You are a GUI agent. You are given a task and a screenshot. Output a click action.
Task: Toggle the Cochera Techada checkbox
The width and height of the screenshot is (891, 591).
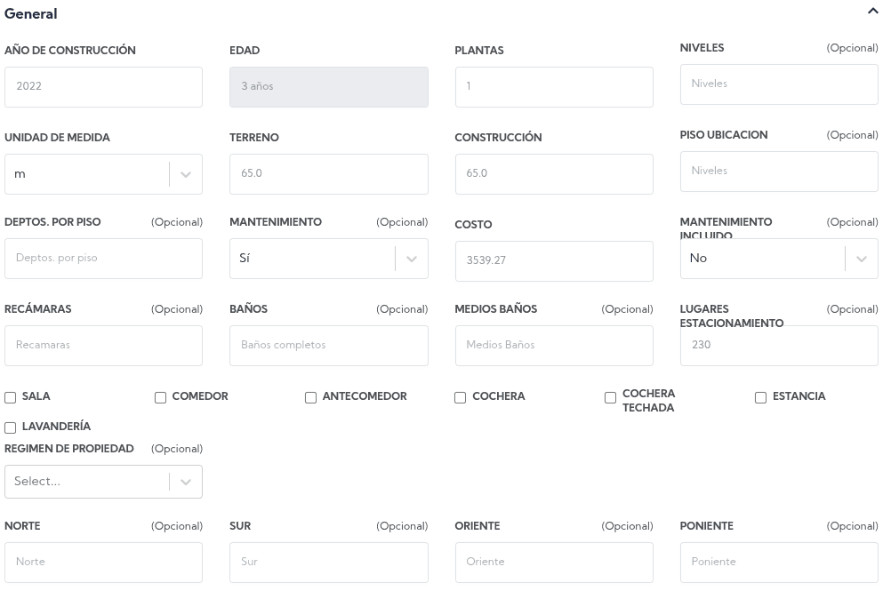[x=611, y=397]
